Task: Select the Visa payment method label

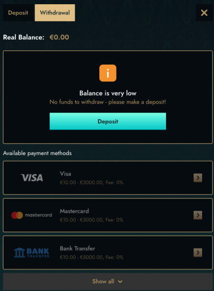Action: 66,174
